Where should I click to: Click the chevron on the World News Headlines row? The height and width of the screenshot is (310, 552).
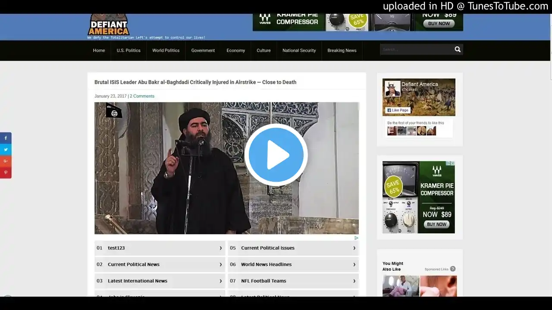pyautogui.click(x=354, y=264)
